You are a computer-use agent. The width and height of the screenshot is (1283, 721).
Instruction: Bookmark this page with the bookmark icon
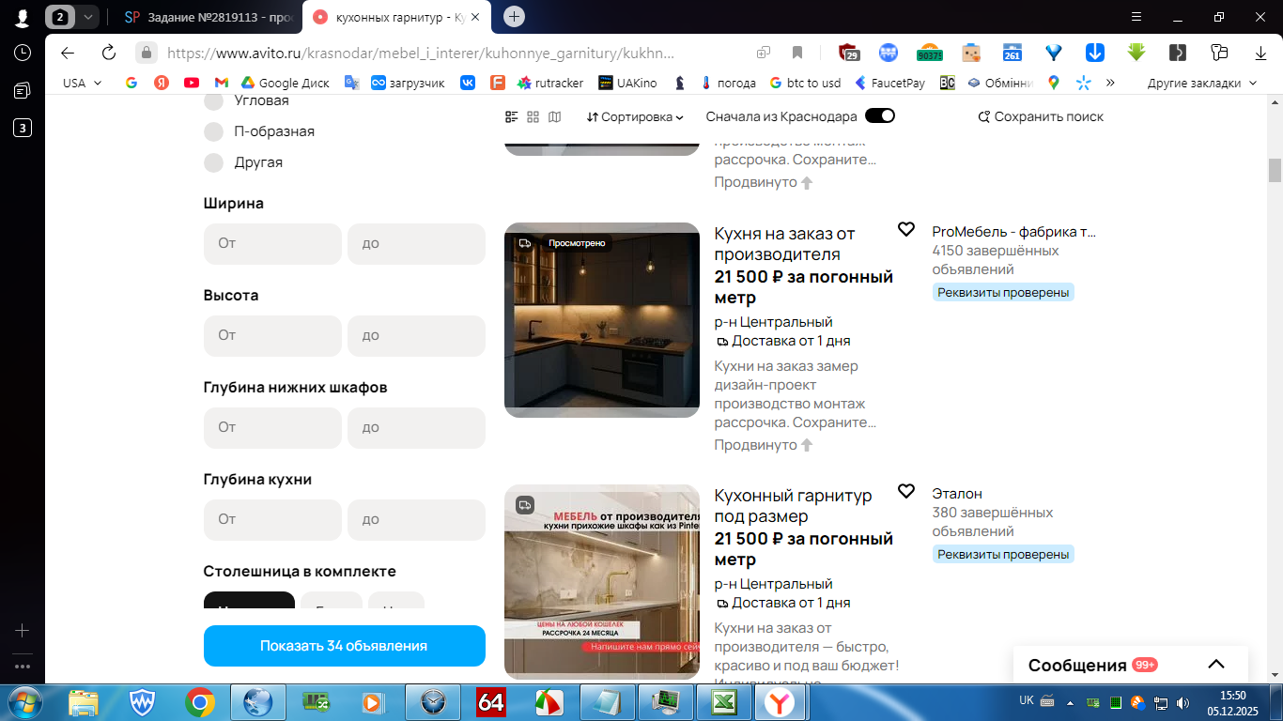797,53
